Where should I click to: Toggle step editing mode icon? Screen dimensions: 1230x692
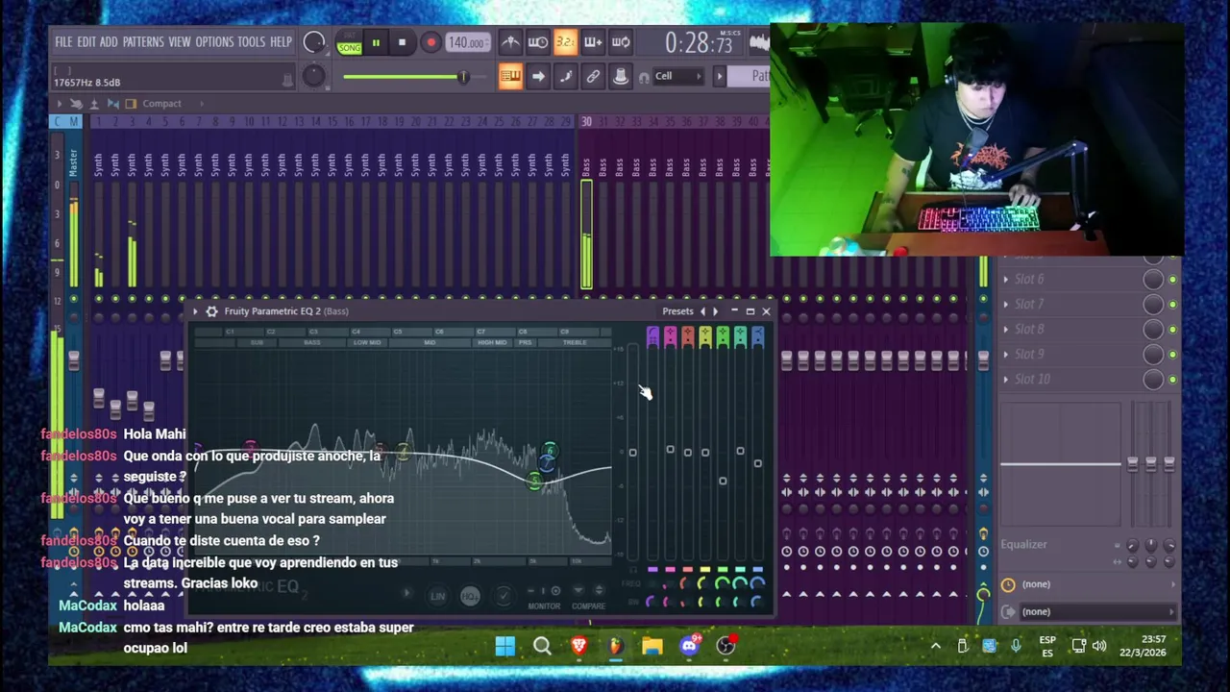(565, 77)
